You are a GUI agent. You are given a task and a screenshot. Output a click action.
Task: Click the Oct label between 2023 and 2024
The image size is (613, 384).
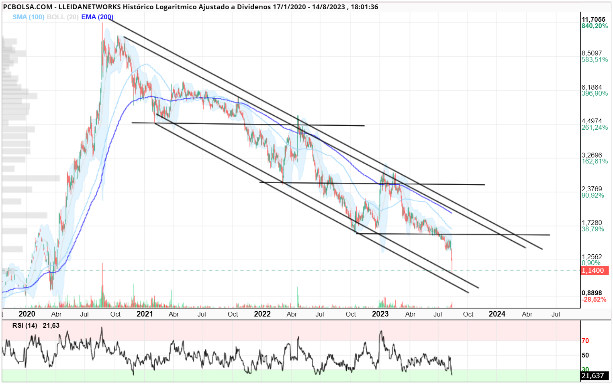point(468,314)
